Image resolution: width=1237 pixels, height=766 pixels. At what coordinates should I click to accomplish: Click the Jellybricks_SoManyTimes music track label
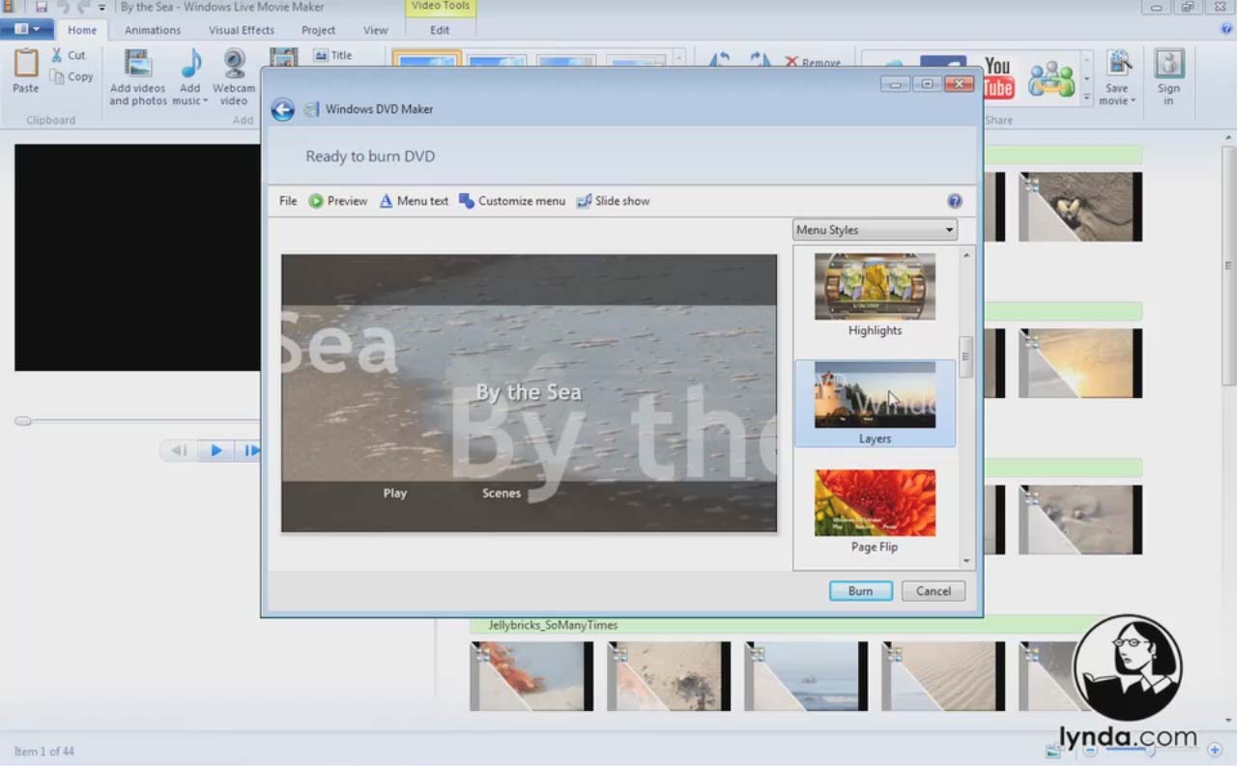click(554, 625)
